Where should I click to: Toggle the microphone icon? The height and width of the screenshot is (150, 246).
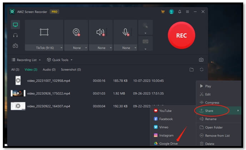point(126,32)
